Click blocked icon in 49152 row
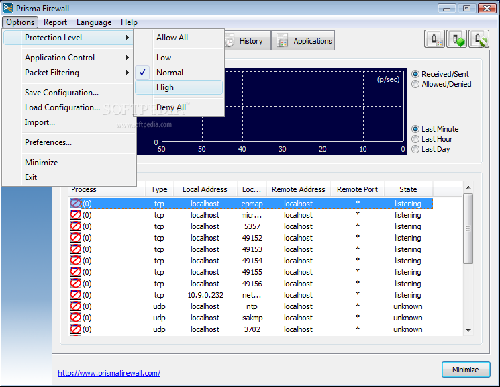 pyautogui.click(x=76, y=238)
